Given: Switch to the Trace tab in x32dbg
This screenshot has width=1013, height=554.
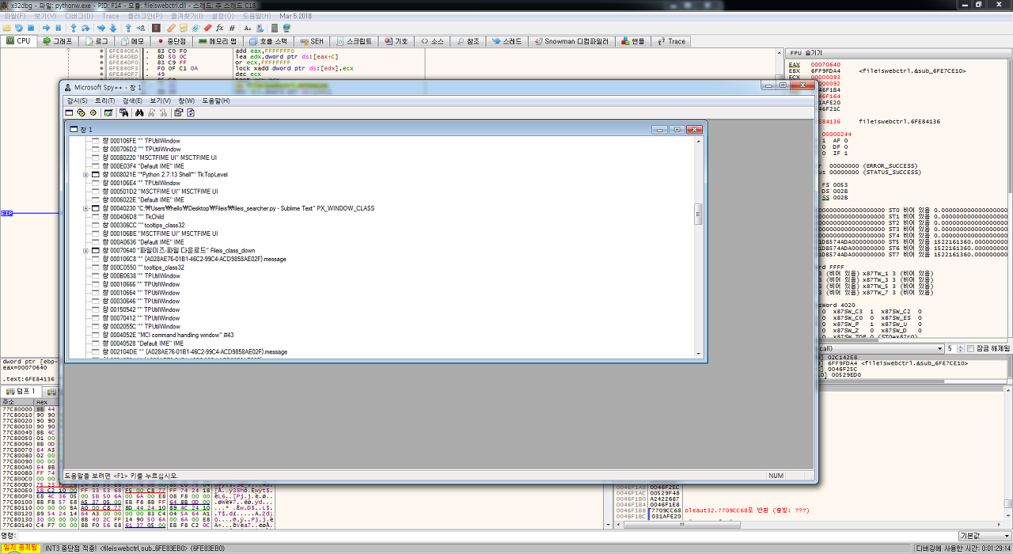Looking at the screenshot, I should pos(670,40).
